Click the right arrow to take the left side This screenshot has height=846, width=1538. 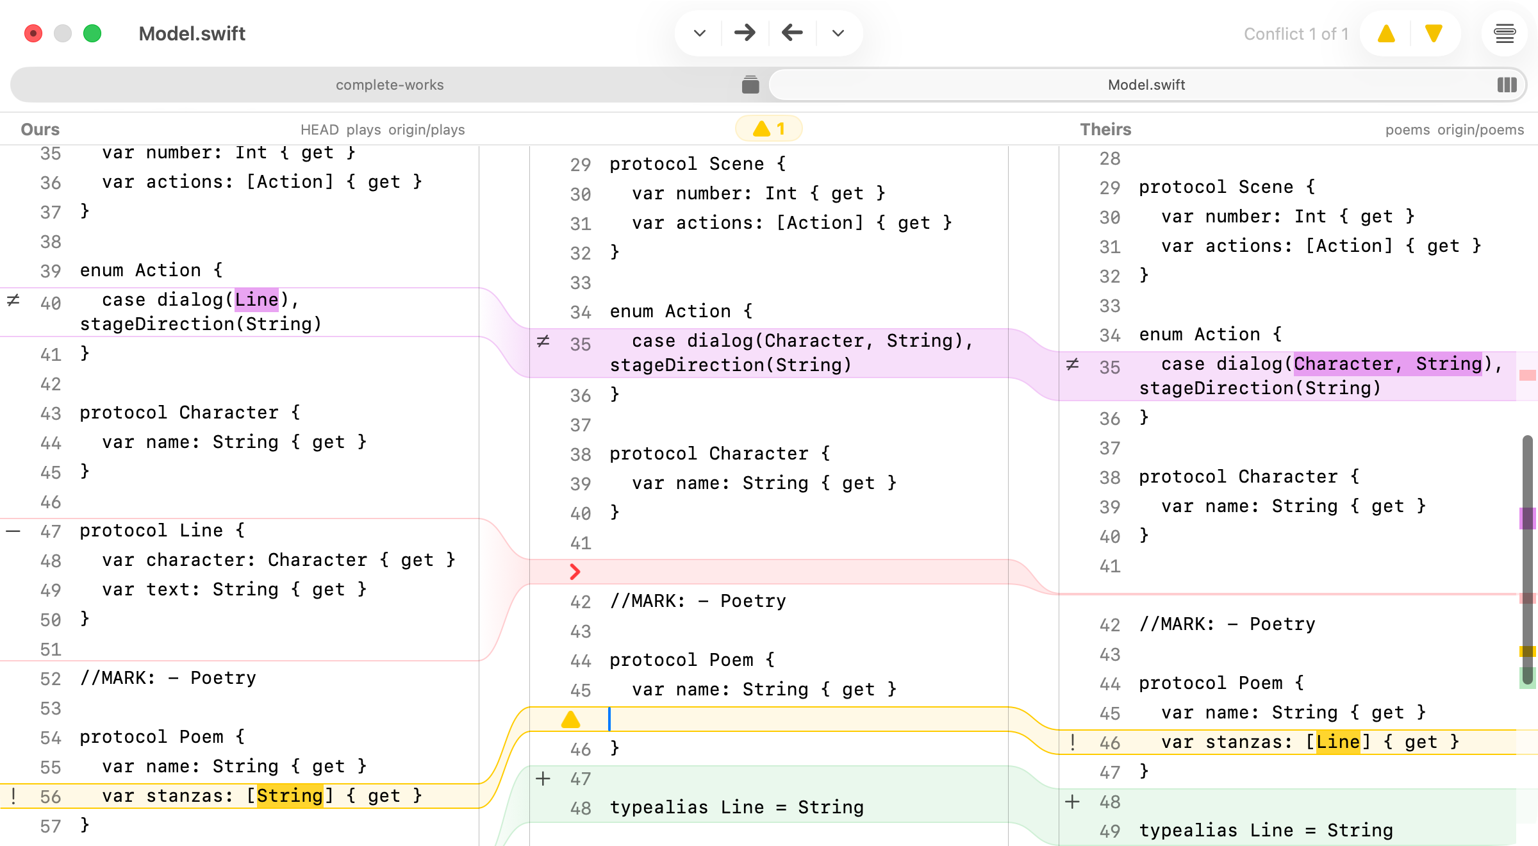click(745, 33)
